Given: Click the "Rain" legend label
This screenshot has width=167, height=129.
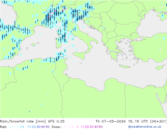Looking at the screenshot, I should 3,127.
